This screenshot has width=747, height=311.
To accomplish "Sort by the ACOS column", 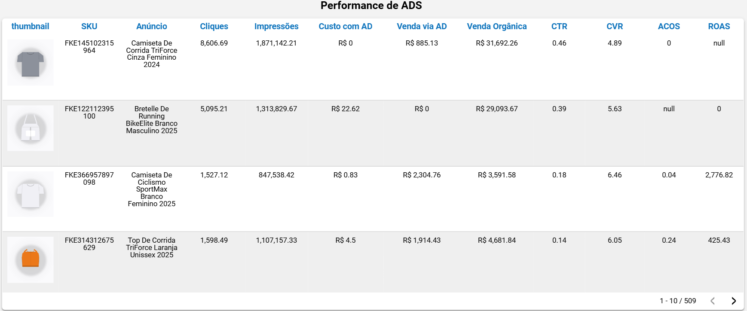I will 669,26.
